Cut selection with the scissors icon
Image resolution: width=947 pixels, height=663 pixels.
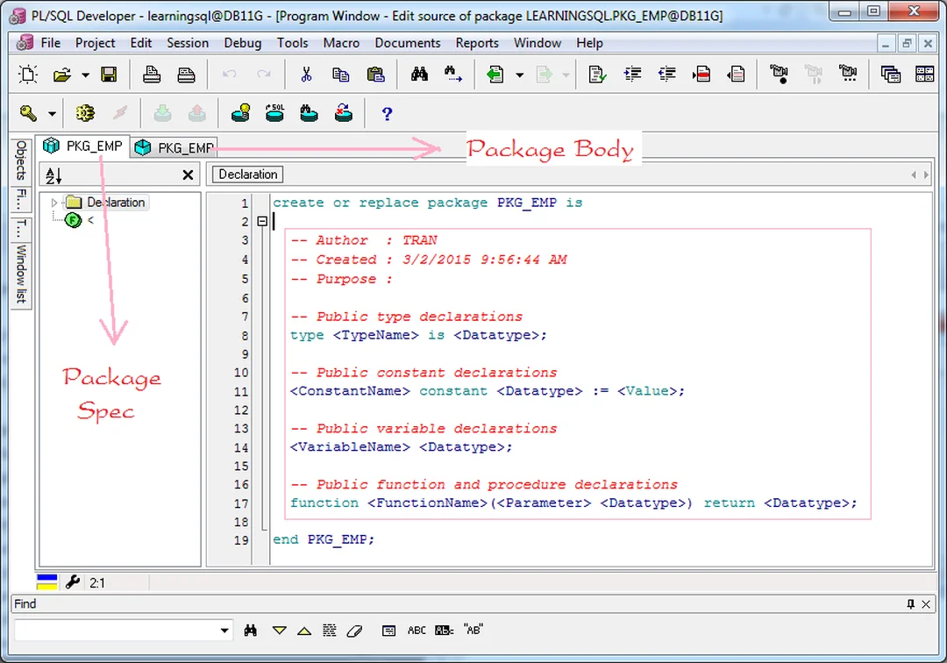pos(306,75)
